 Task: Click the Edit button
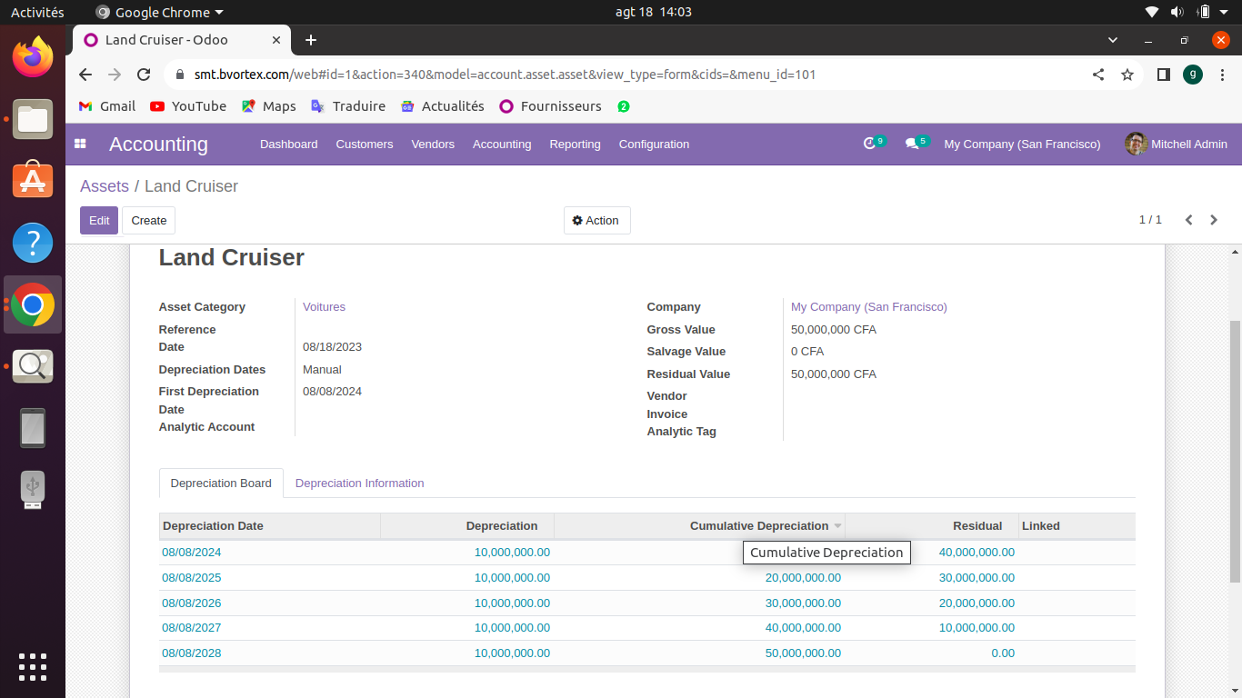[99, 221]
